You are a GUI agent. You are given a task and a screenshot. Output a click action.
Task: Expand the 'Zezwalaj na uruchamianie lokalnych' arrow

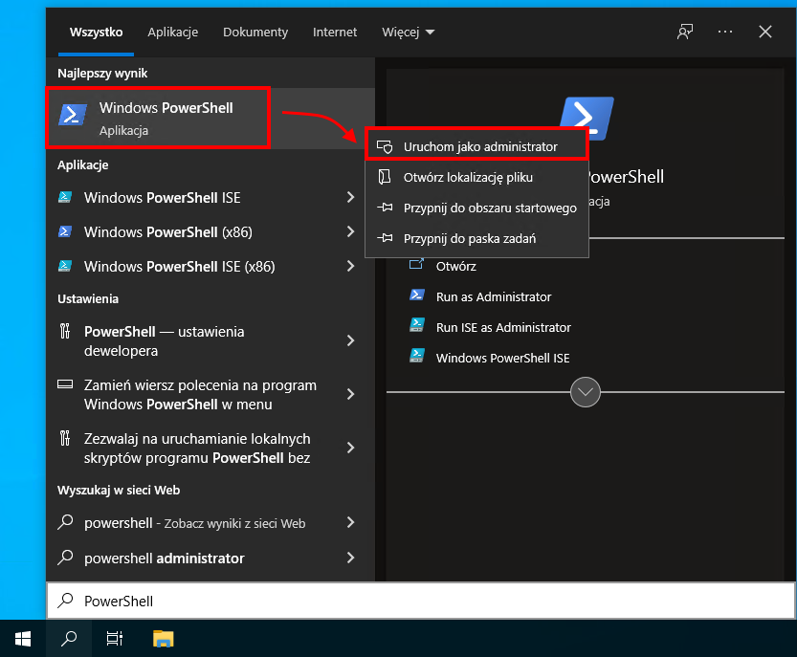(x=350, y=448)
